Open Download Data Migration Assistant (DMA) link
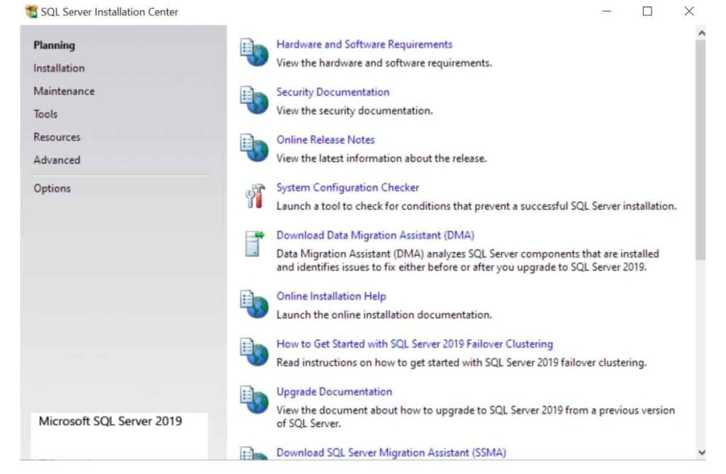The image size is (726, 474). click(376, 236)
